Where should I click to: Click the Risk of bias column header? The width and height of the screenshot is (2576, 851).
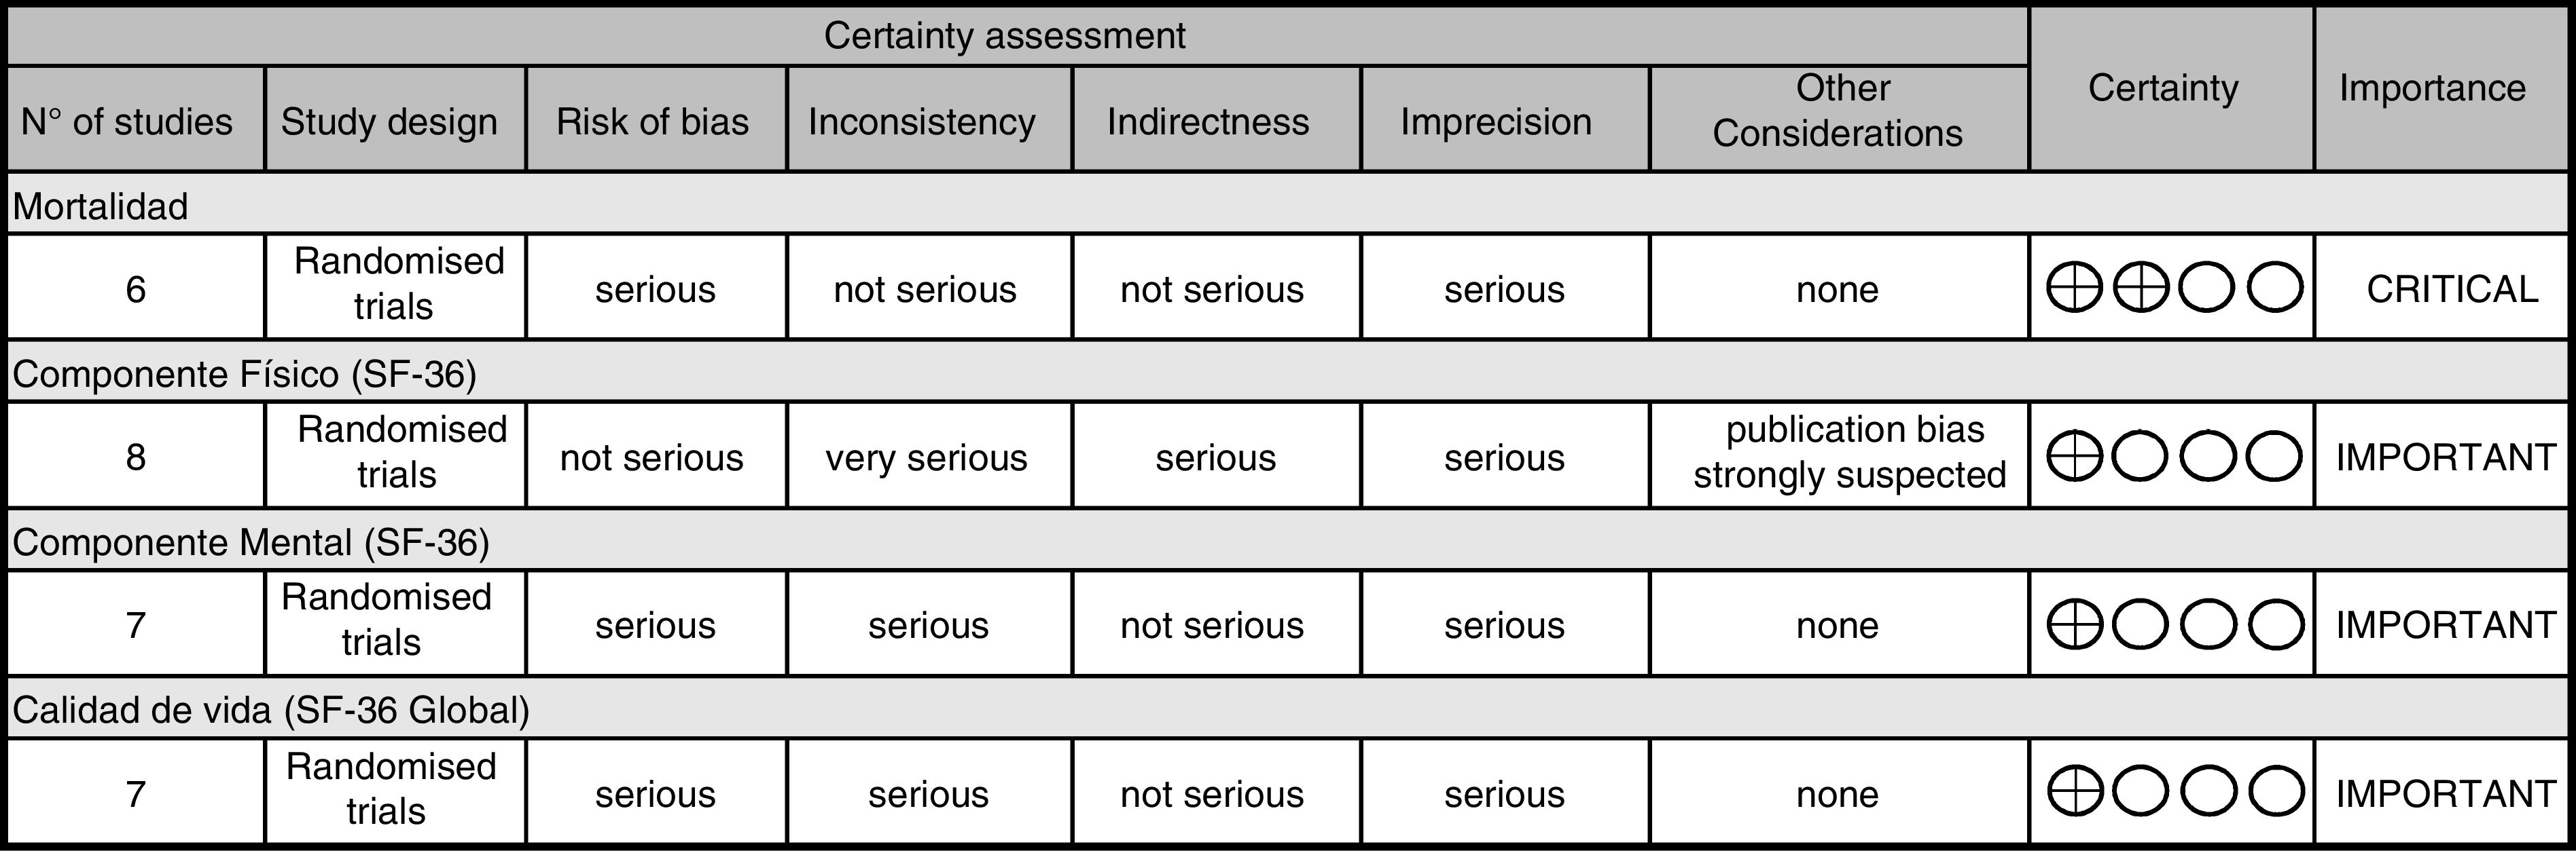653,122
